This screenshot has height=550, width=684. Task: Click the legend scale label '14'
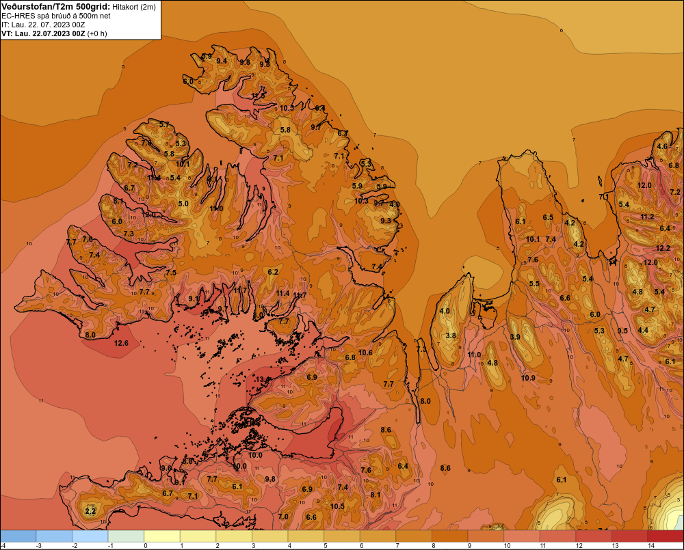(x=651, y=546)
